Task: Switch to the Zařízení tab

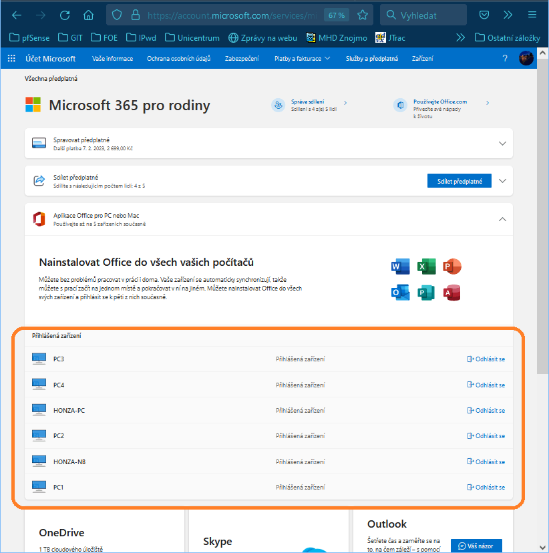Action: point(422,59)
